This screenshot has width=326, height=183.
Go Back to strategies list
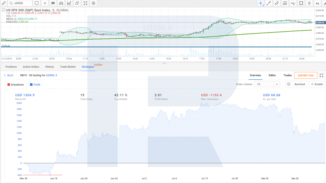pos(9,76)
